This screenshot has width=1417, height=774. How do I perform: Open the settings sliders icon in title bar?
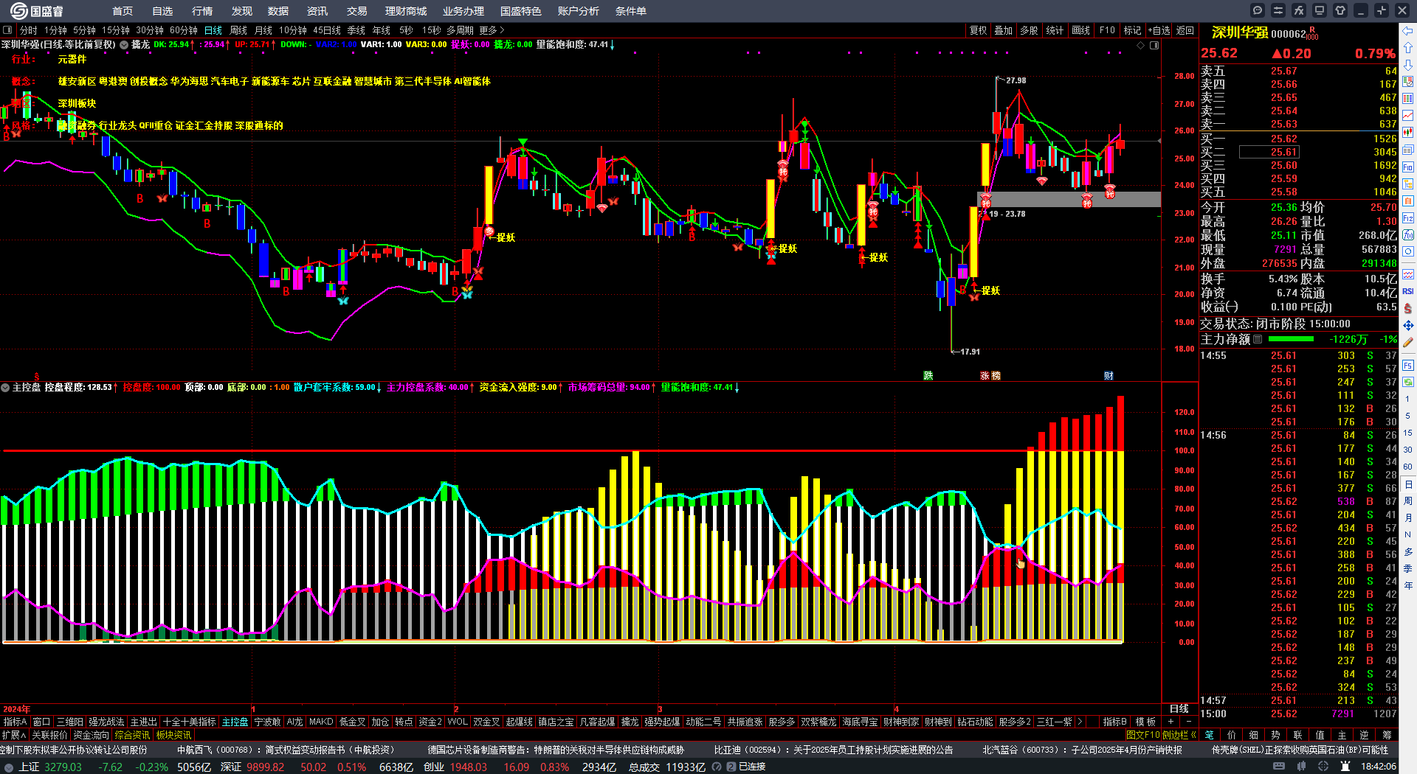coord(1278,10)
